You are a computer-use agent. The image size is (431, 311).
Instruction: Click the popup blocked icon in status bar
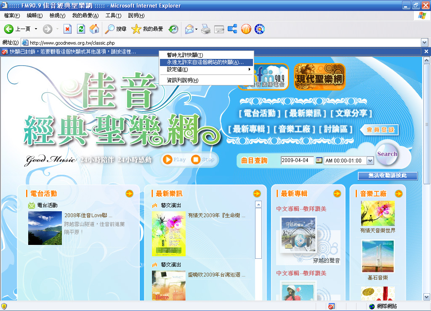pos(332,306)
